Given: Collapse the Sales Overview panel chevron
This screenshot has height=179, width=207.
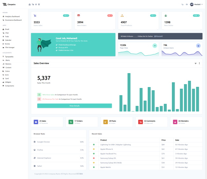Looking at the screenshot, I should [196, 63].
